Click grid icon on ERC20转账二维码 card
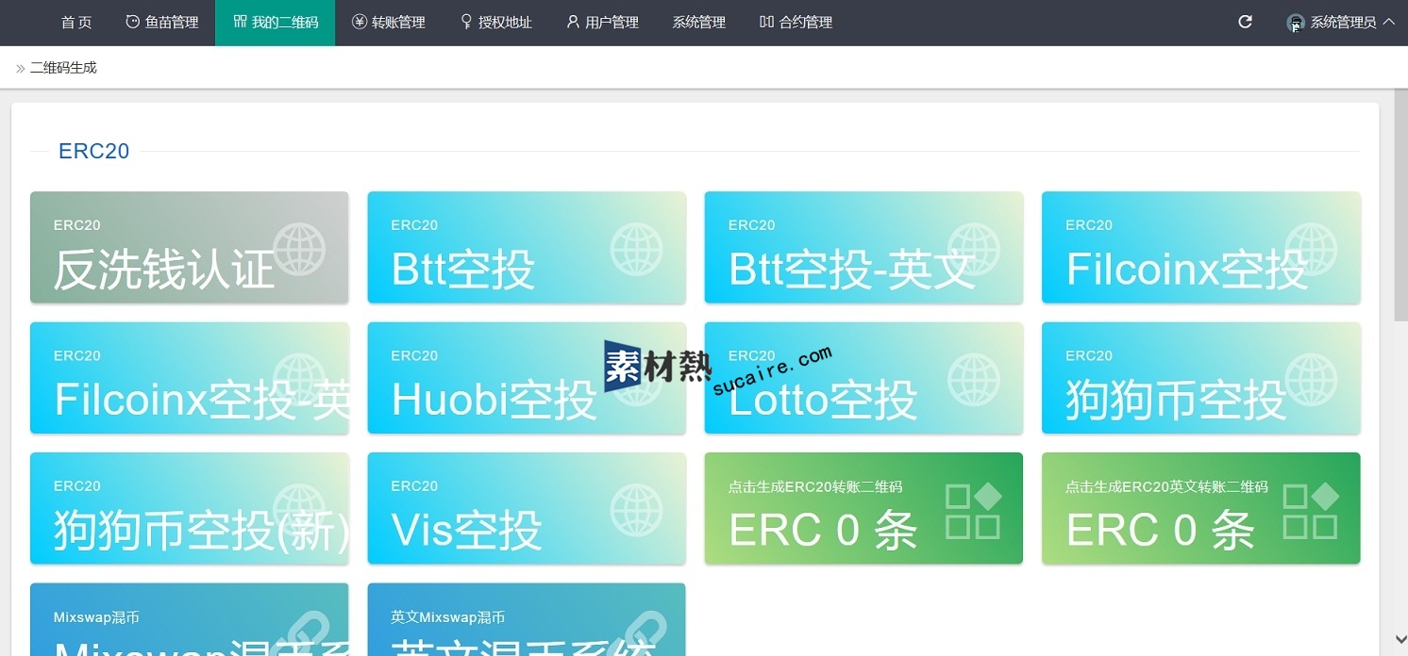Viewport: 1408px width, 656px height. point(974,510)
